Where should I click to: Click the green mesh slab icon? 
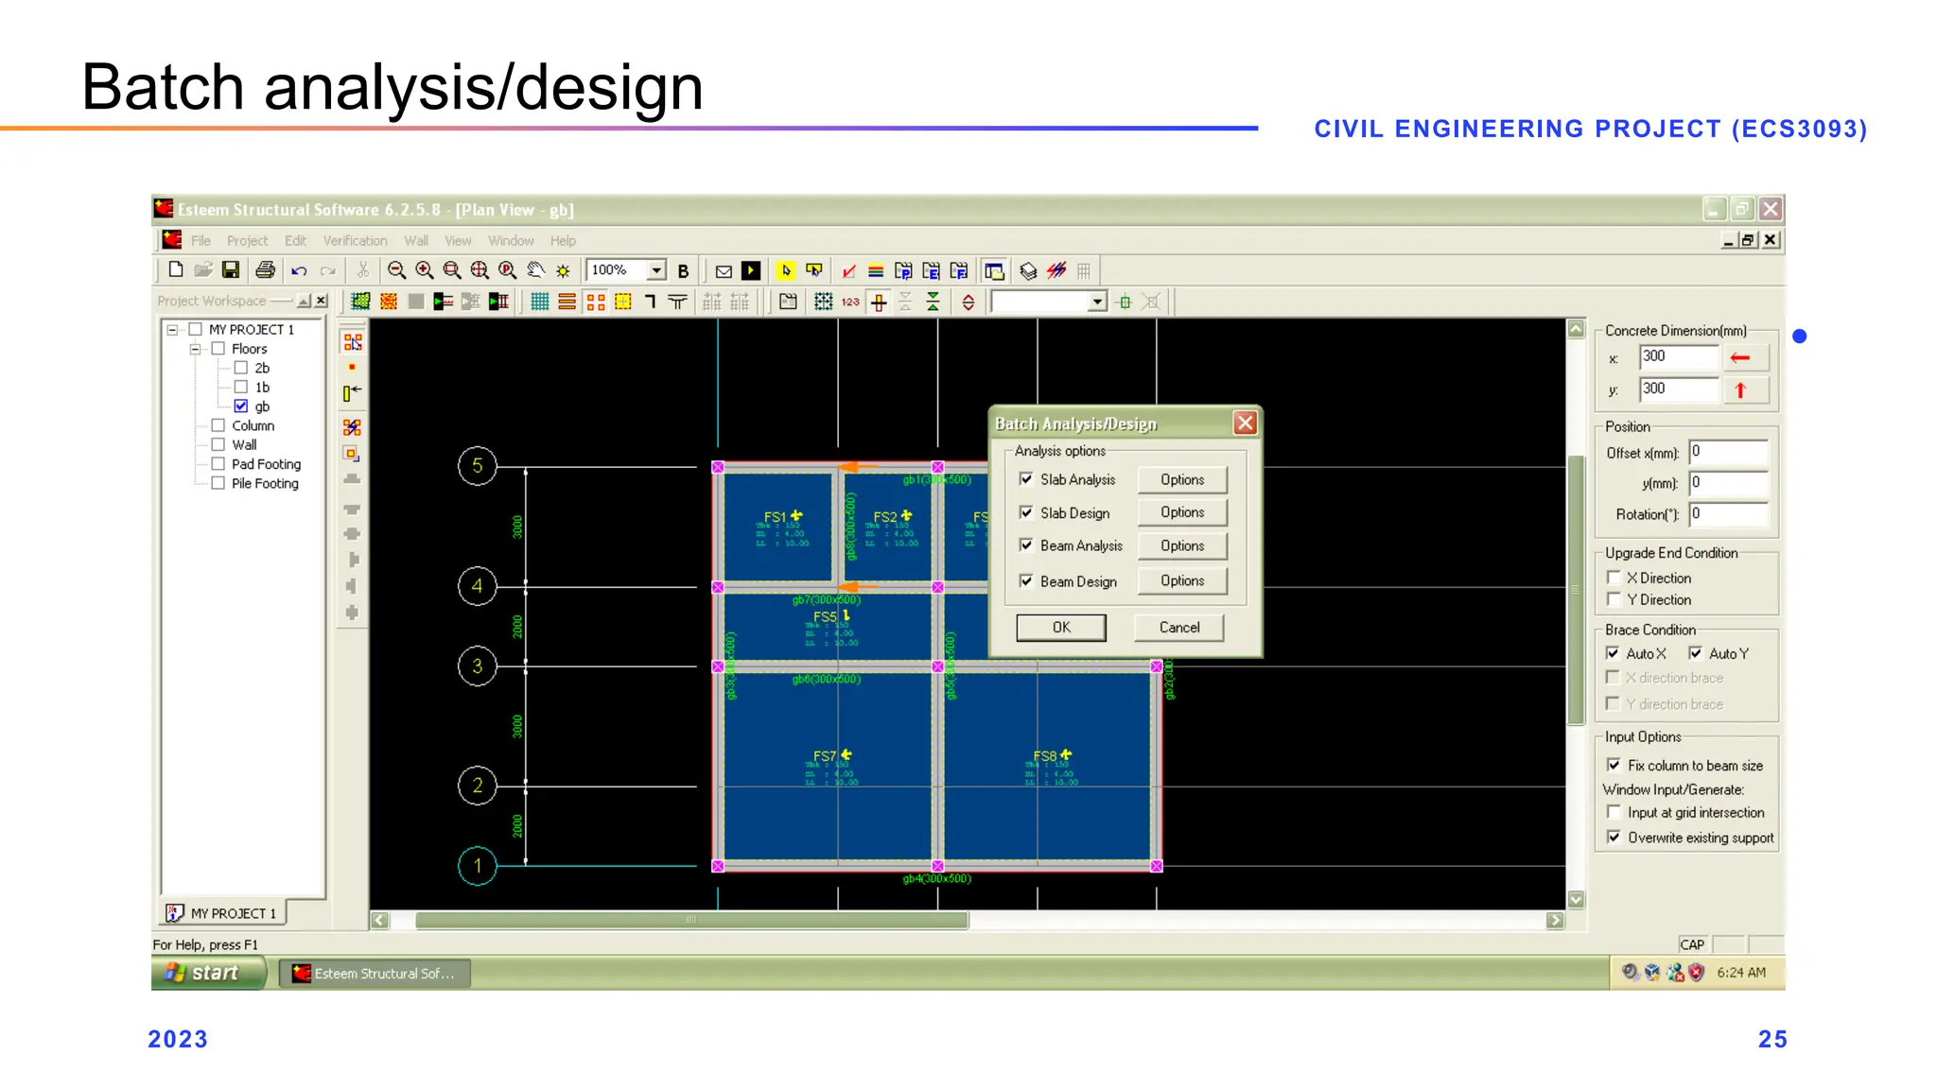[360, 302]
